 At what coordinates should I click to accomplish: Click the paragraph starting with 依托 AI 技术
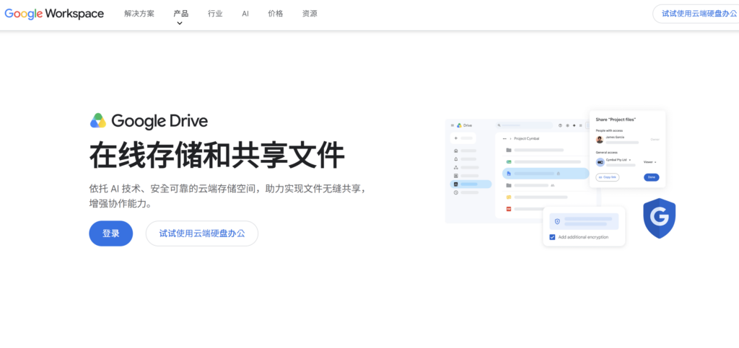[227, 197]
